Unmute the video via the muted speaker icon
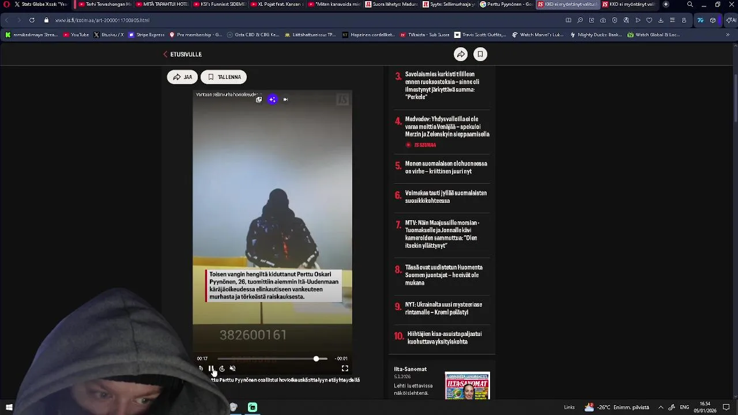Screen dimensions: 738x415 point(232,368)
